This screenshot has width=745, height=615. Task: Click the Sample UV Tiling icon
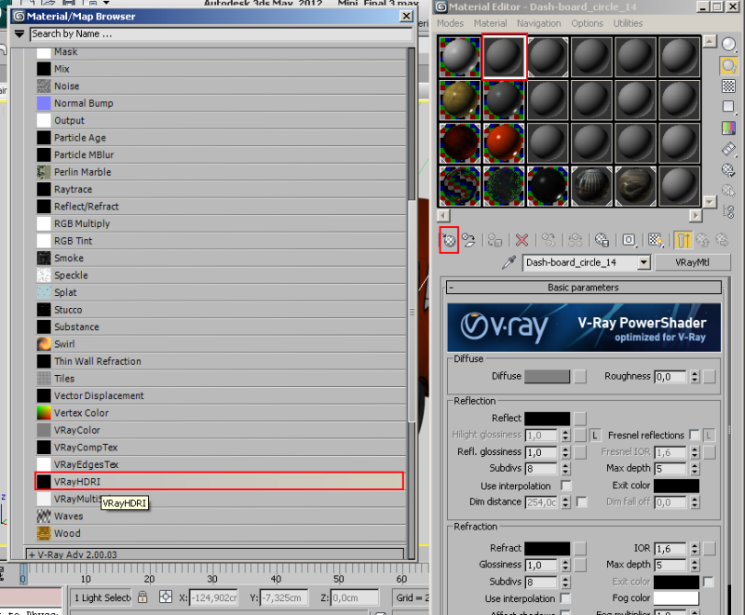728,107
